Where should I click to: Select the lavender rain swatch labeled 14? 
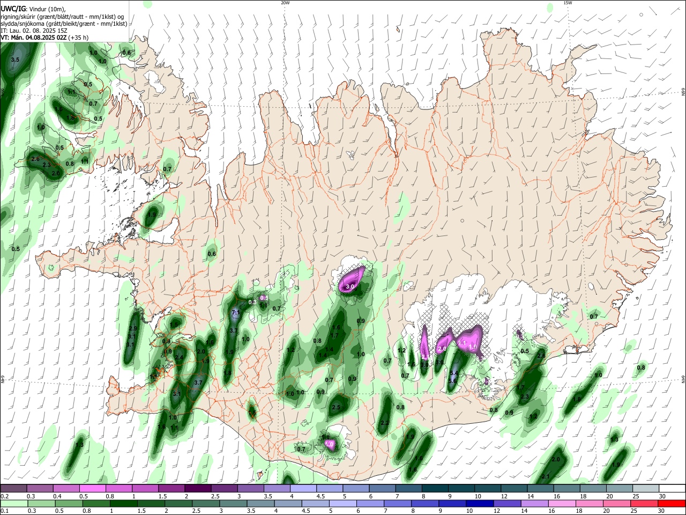point(534,503)
